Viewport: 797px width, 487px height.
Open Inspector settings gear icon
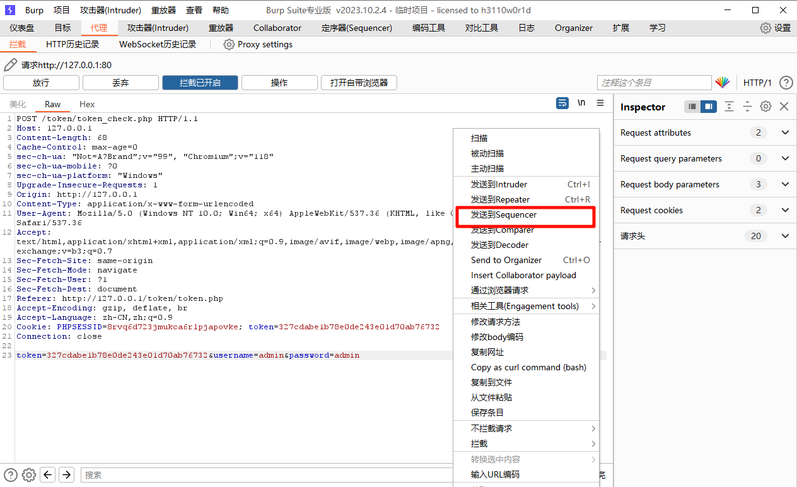765,107
